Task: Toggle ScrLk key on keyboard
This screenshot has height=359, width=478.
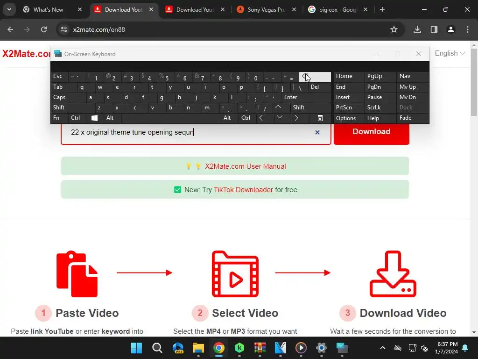Action: [x=380, y=108]
